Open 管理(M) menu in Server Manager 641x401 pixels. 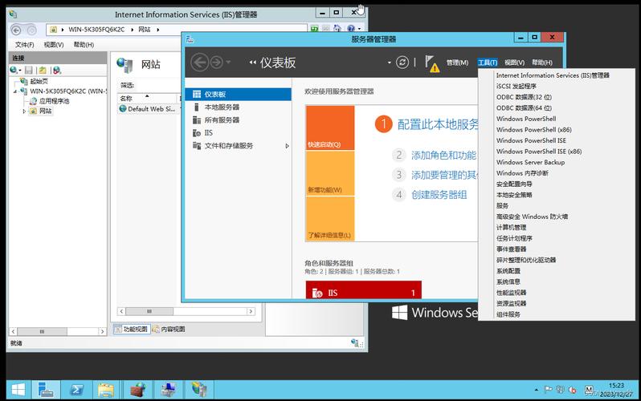[457, 63]
